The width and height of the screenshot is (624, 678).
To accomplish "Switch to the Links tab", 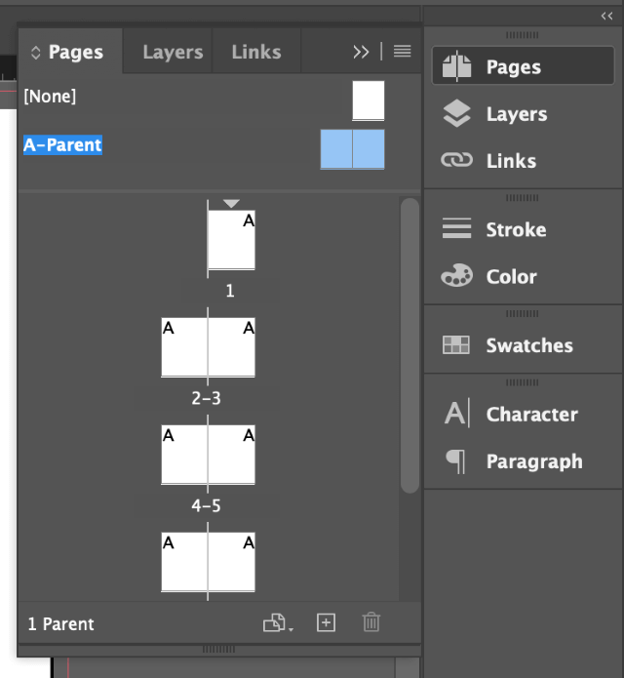I will [256, 52].
